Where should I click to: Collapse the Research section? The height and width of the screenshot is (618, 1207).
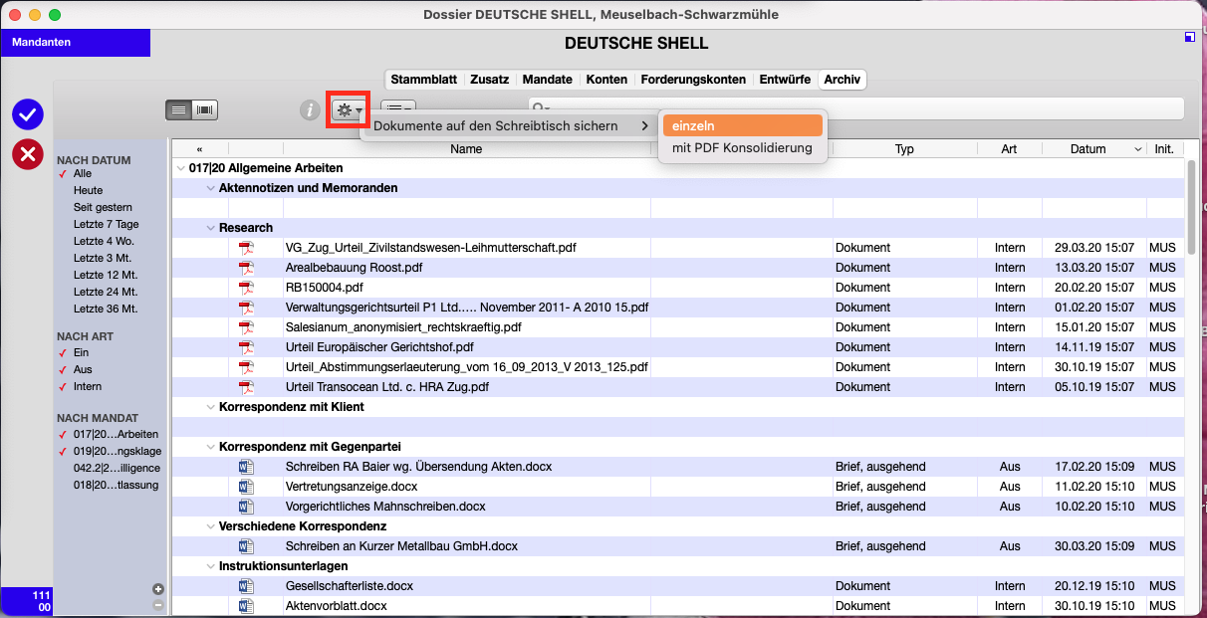click(x=210, y=228)
